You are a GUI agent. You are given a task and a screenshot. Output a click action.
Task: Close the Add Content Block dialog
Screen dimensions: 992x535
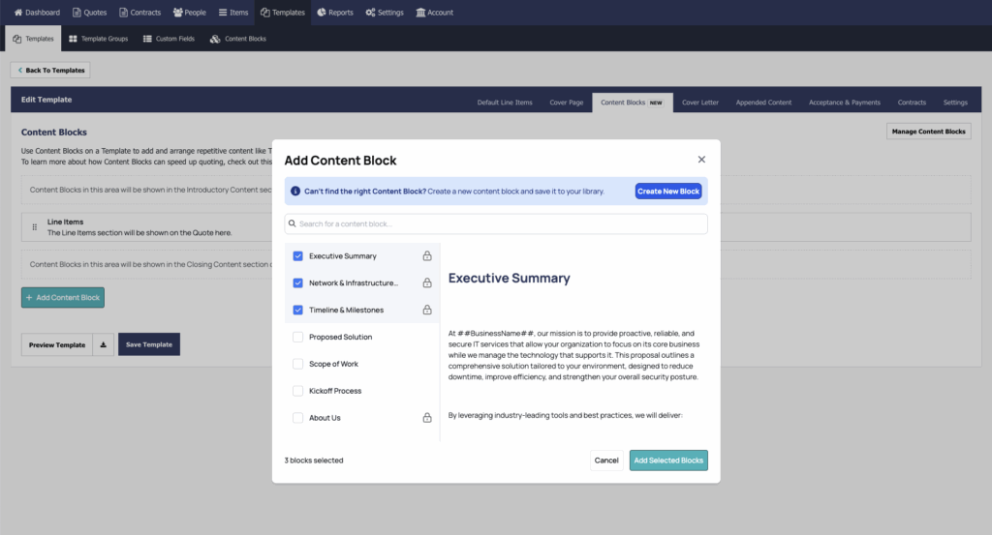click(701, 160)
